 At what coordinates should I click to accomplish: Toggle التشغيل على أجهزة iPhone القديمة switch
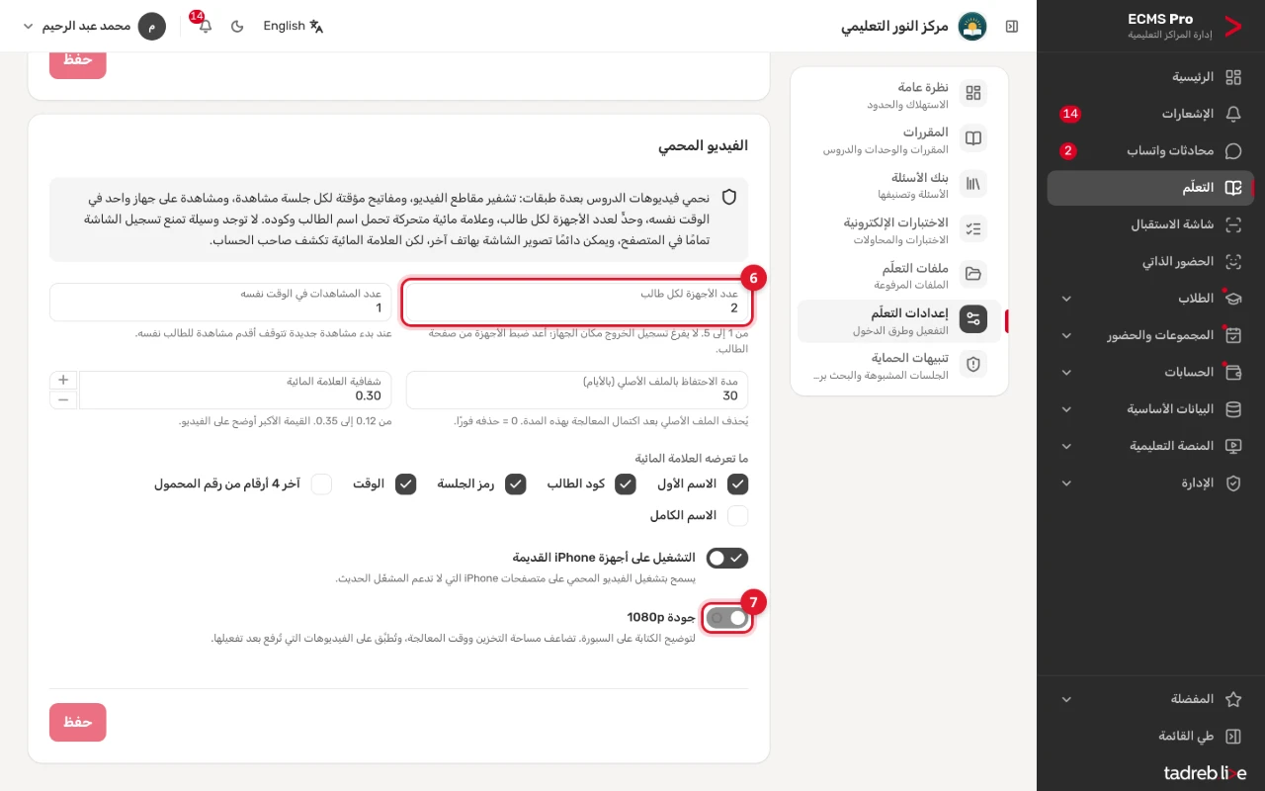(726, 559)
